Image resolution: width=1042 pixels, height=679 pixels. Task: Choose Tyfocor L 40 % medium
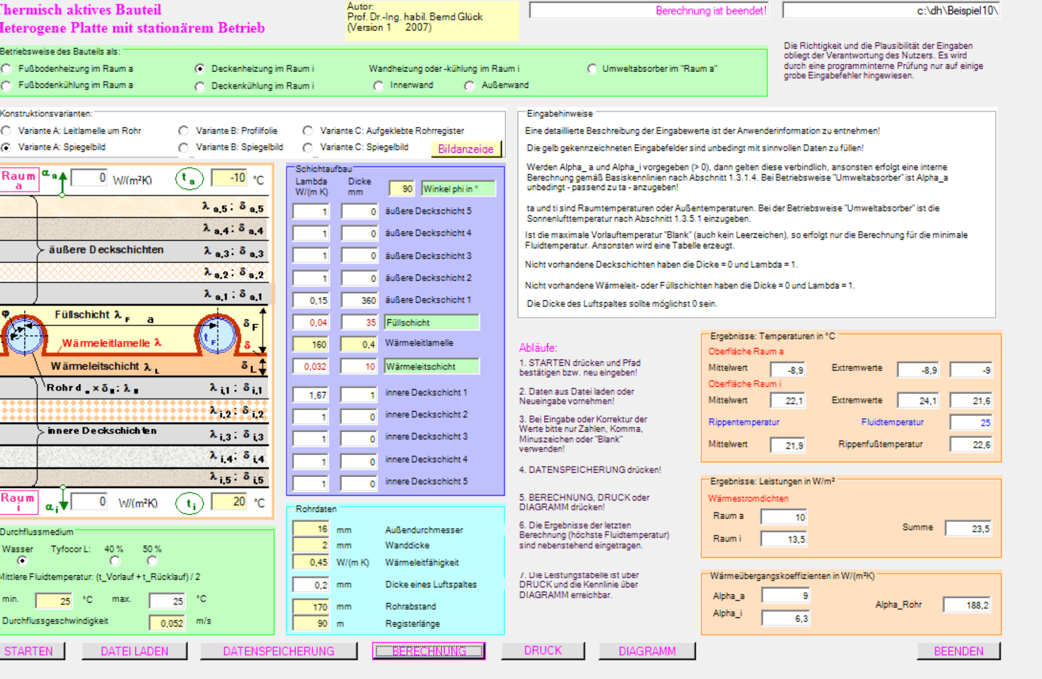pos(114,561)
